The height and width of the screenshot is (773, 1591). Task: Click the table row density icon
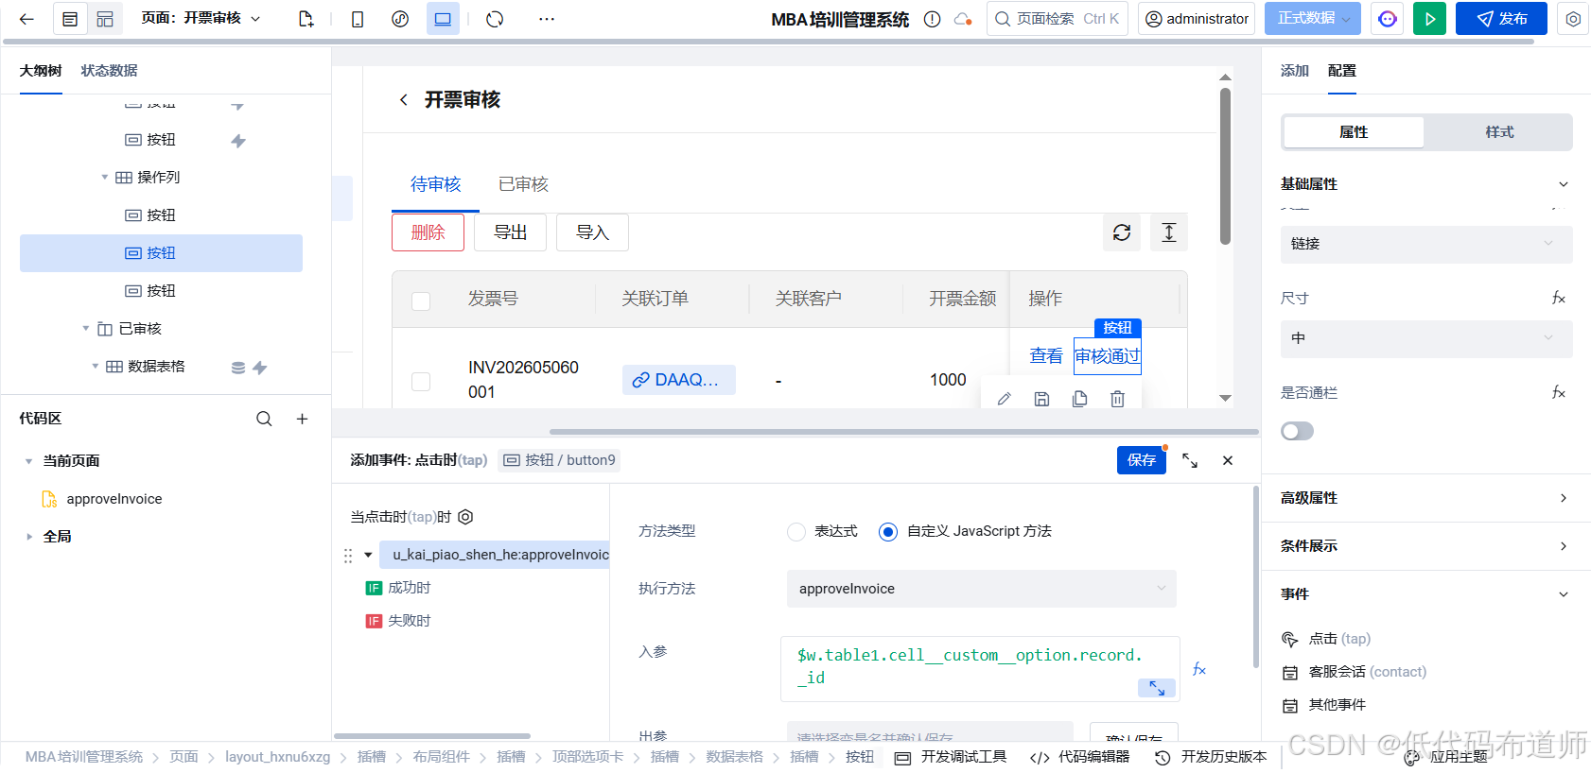(x=1169, y=232)
